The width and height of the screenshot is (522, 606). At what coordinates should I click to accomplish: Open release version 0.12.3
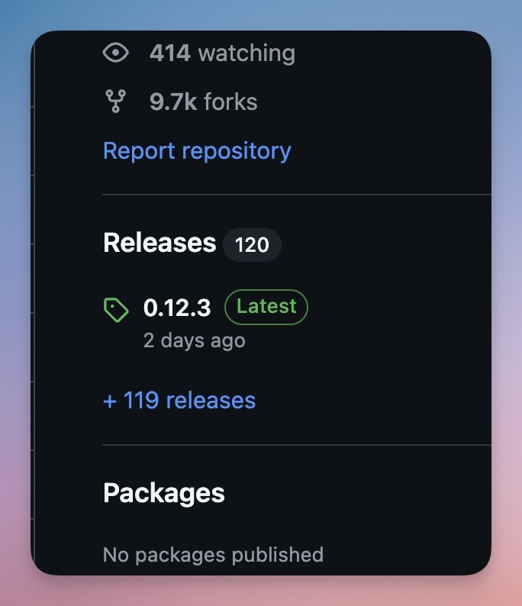click(177, 308)
